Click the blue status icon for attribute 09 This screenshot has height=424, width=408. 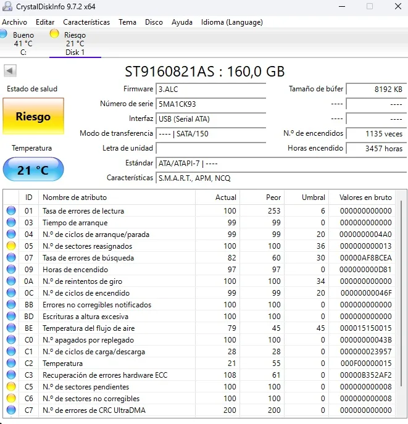[11, 269]
